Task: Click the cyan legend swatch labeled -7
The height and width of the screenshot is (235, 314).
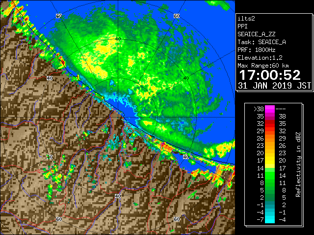Action: tap(270, 220)
